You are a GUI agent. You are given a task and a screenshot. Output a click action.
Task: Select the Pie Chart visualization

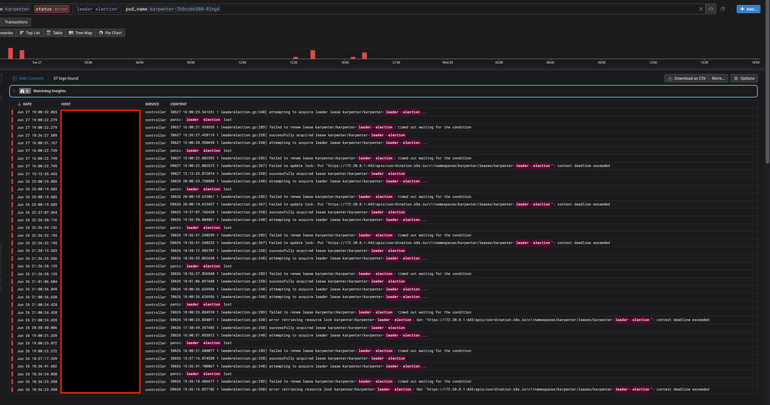pos(110,33)
